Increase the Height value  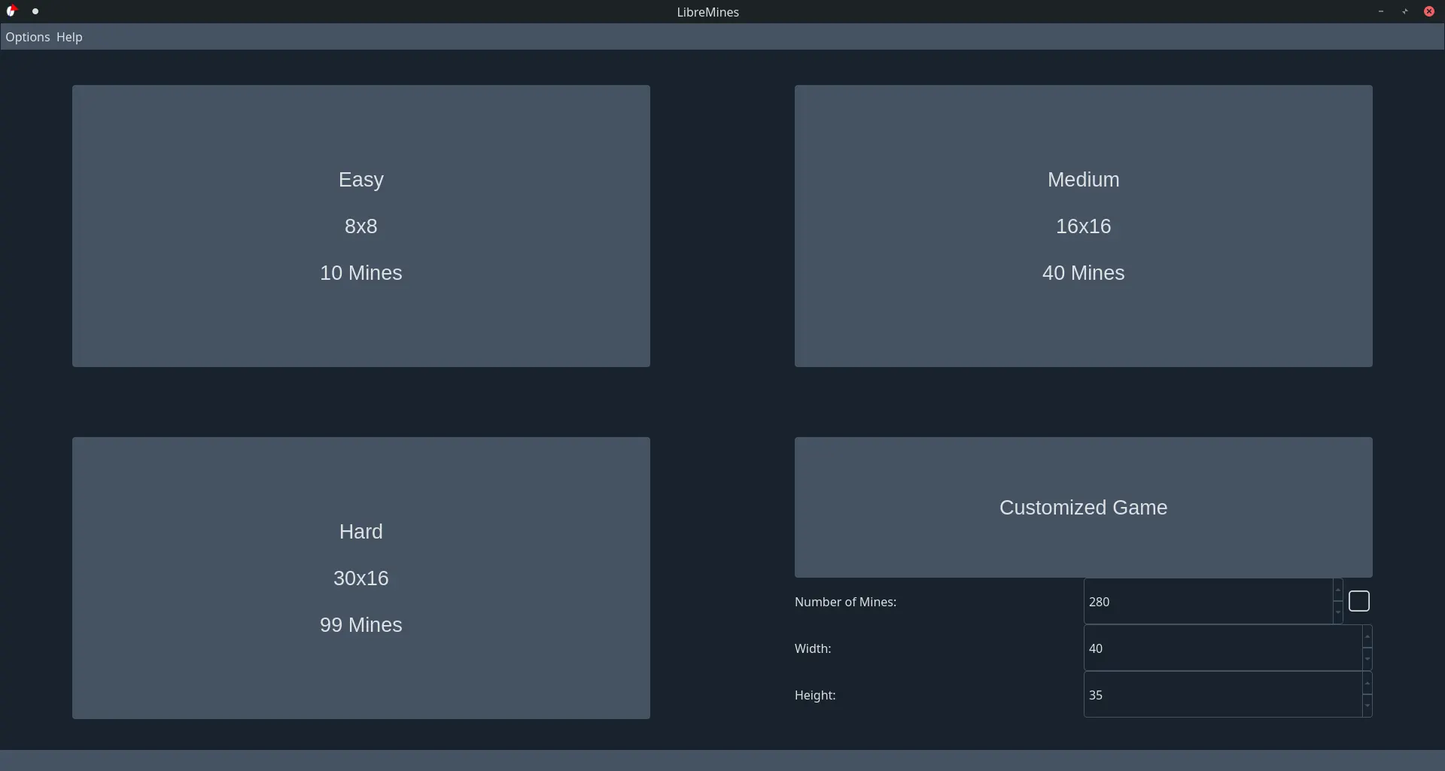pos(1367,684)
